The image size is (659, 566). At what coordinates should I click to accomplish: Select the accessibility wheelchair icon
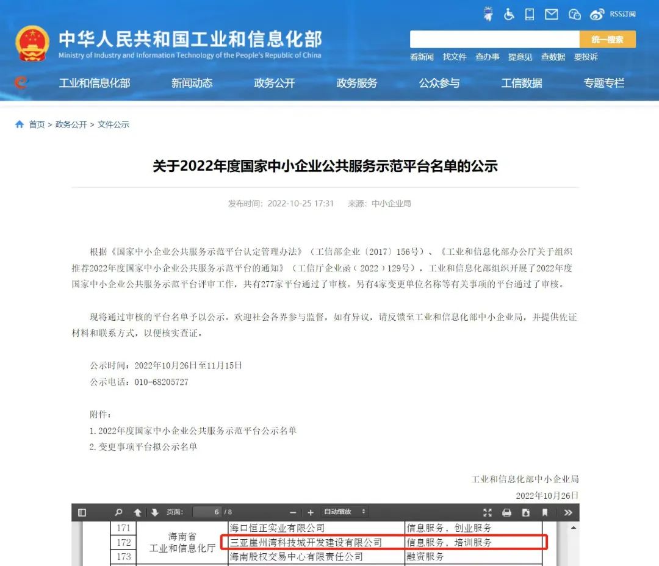pos(508,14)
